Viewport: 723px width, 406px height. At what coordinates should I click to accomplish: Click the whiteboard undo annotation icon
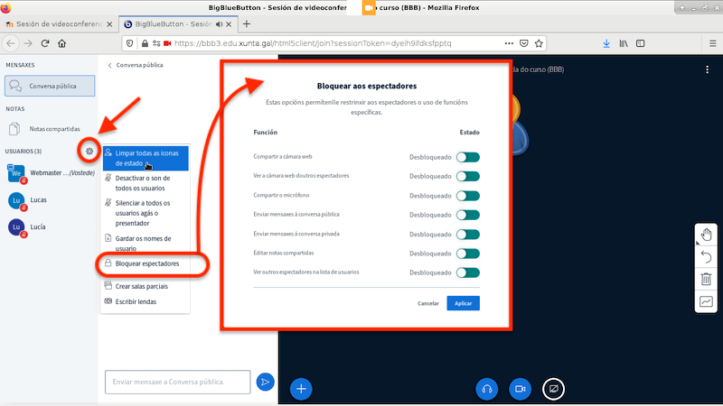pos(706,257)
